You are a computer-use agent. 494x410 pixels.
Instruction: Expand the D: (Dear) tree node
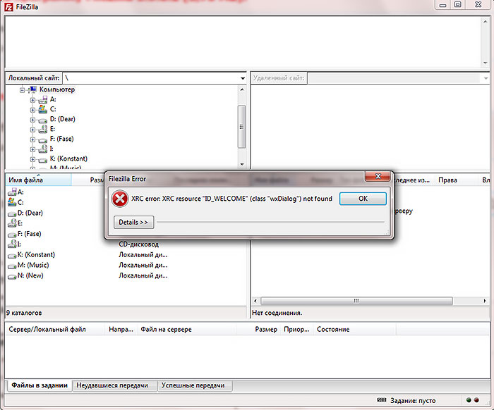coord(32,120)
